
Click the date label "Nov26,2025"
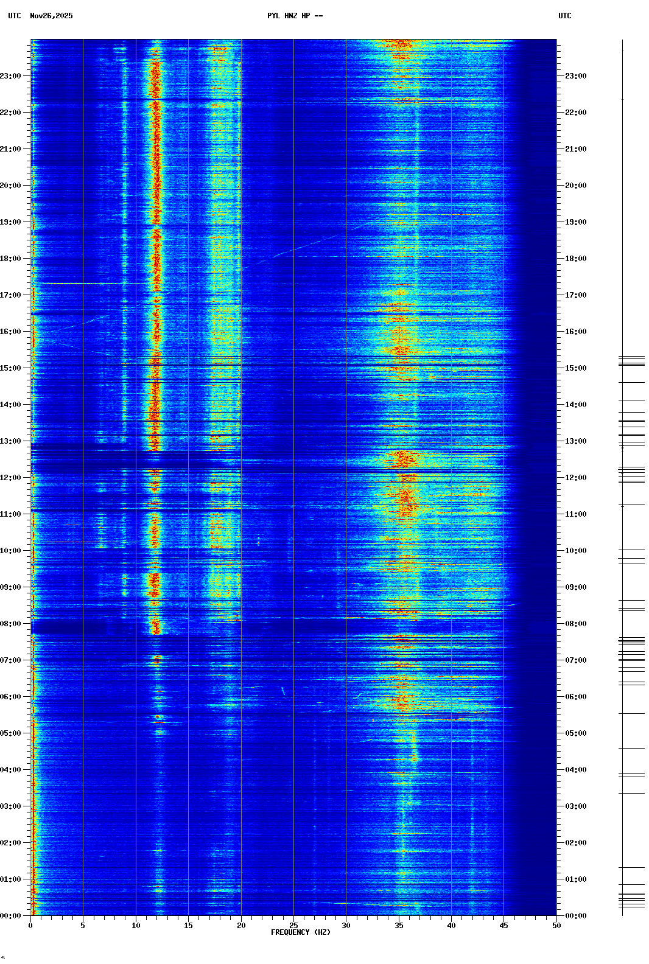pos(51,16)
